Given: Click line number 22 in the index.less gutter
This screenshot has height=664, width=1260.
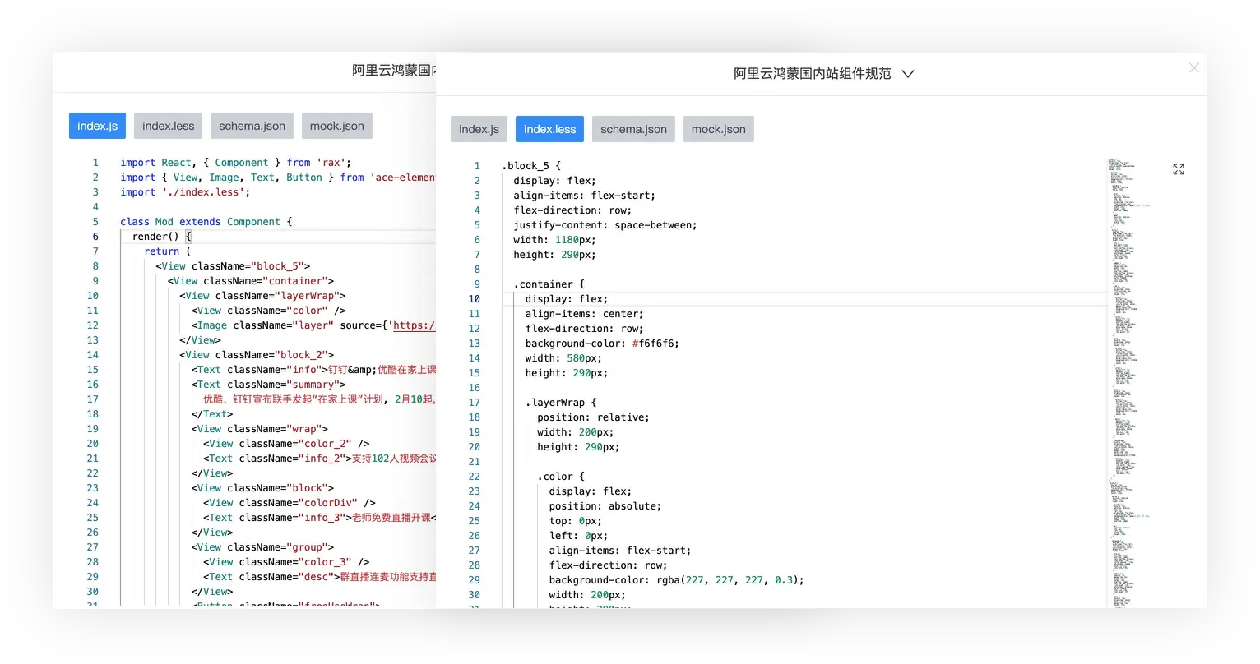Looking at the screenshot, I should click(475, 477).
